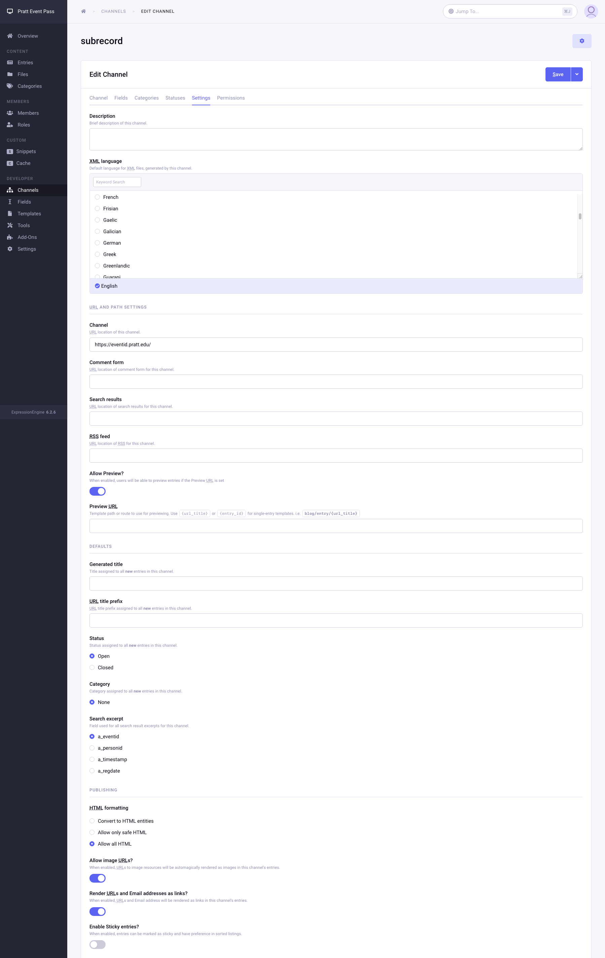Choose German as XML language
605x958 pixels.
point(98,243)
